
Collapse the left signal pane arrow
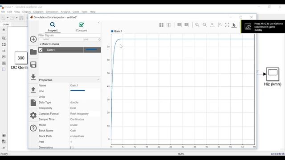[x=99, y=23]
